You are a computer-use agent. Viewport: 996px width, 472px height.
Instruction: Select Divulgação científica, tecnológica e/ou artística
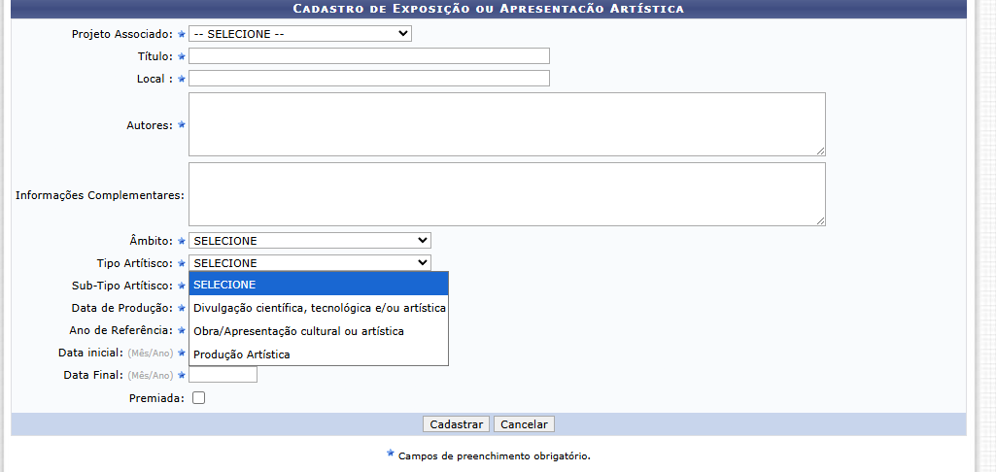(x=319, y=308)
